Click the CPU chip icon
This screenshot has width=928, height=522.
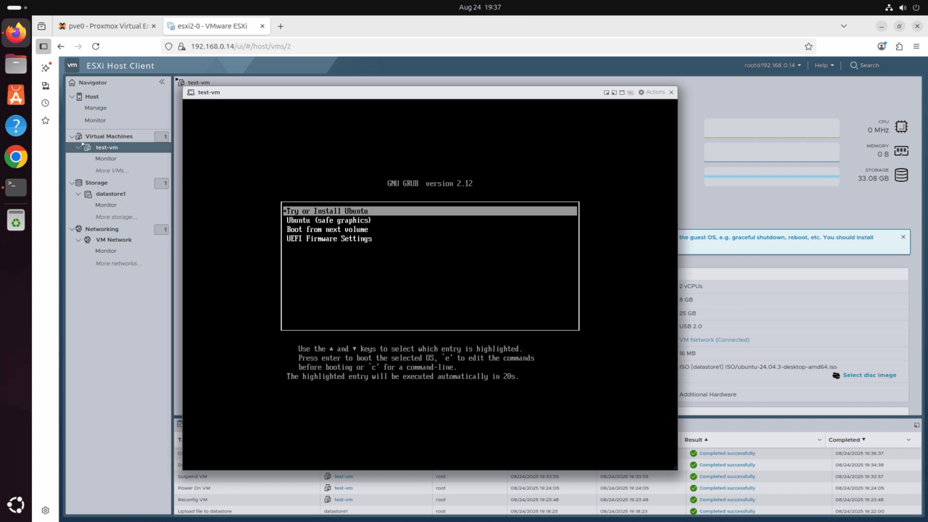click(901, 127)
